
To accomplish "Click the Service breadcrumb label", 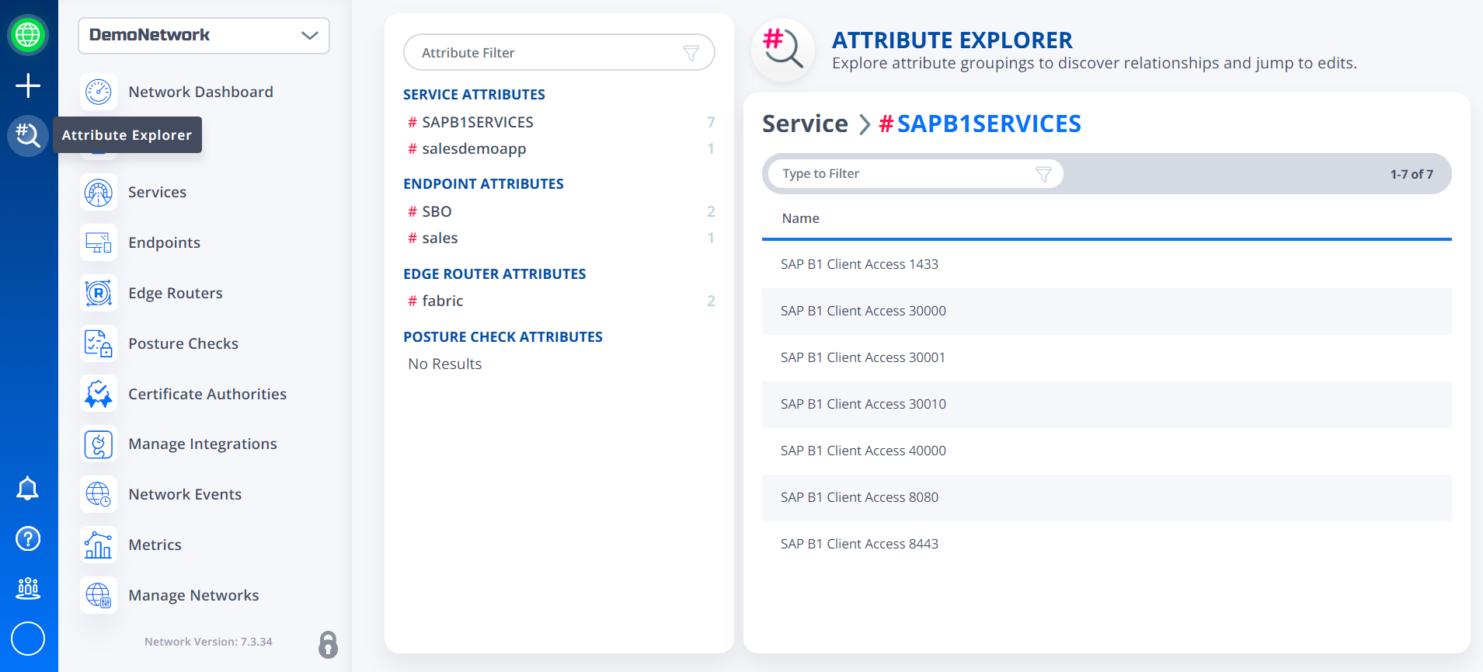I will (x=805, y=124).
